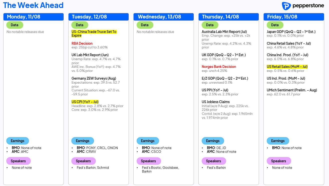The image size is (329, 186).
Task: Select the UMich Sentiment (Prelim. – Aug) entry
Action: click(x=292, y=90)
